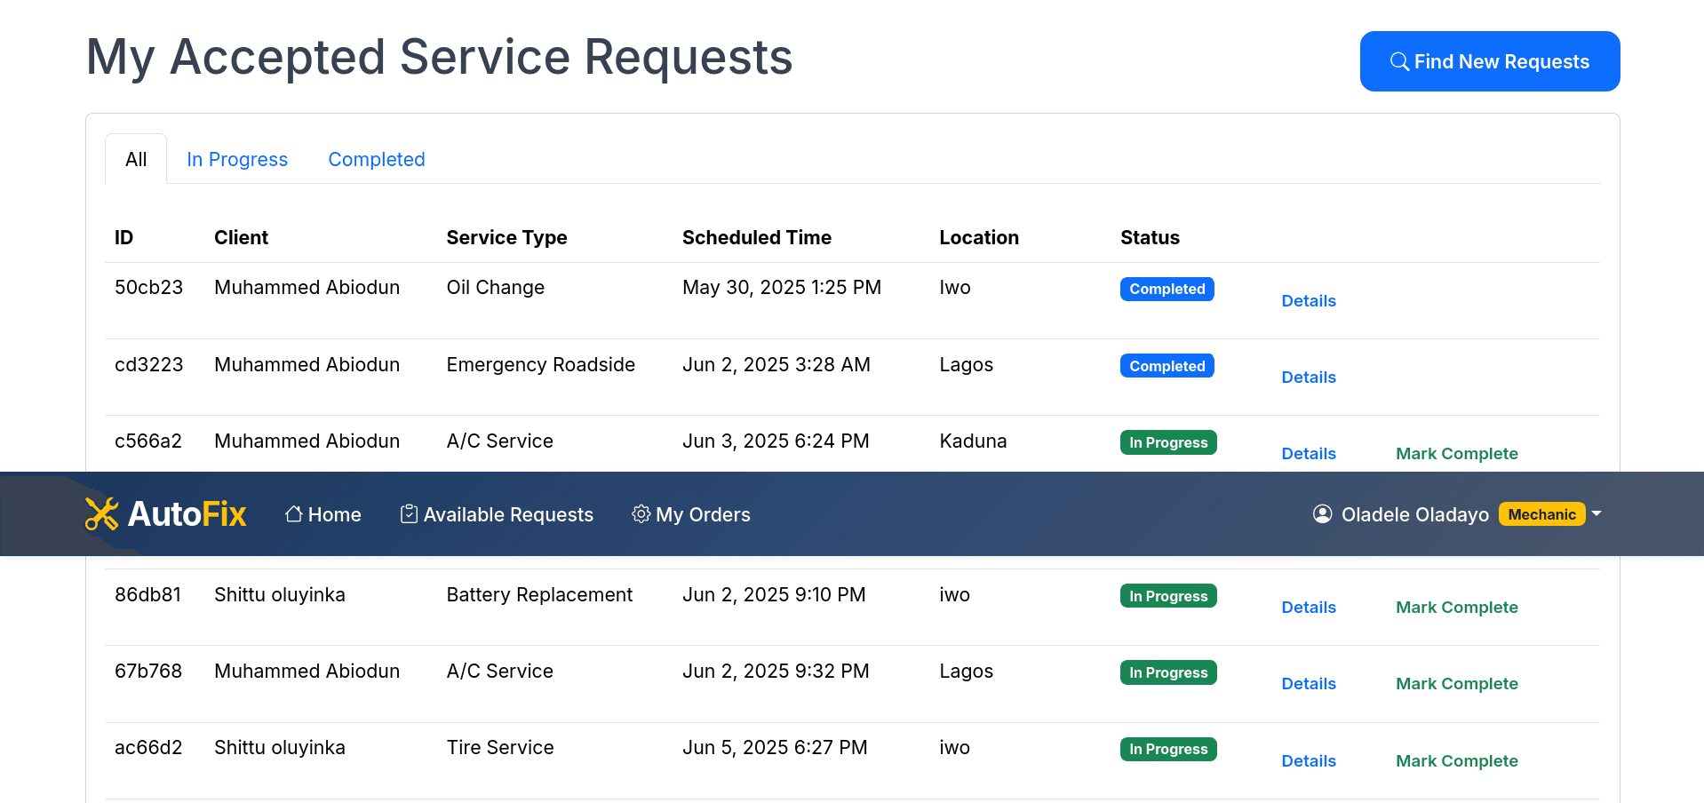
Task: Click the Status column header
Action: 1151,238
